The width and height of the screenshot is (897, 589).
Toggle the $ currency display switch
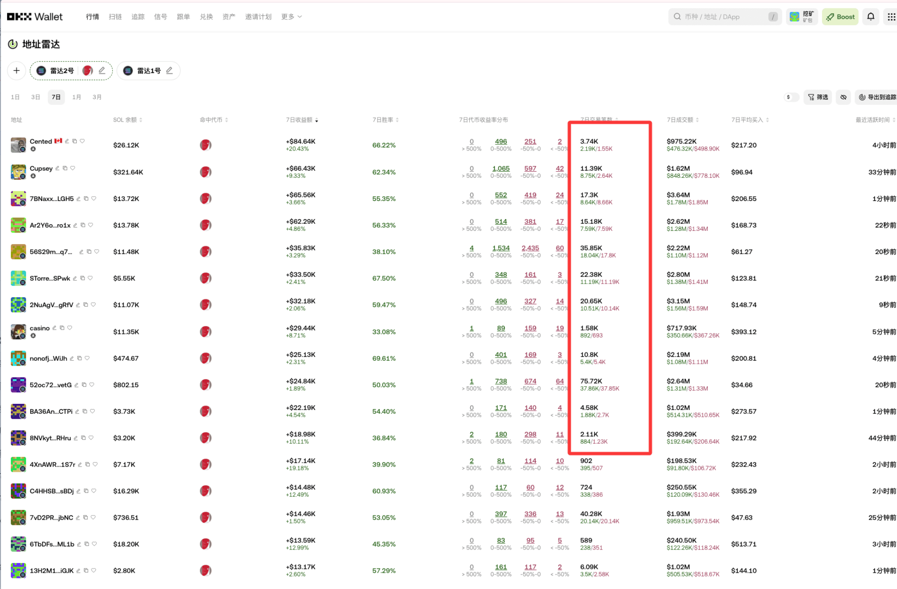[x=791, y=97]
